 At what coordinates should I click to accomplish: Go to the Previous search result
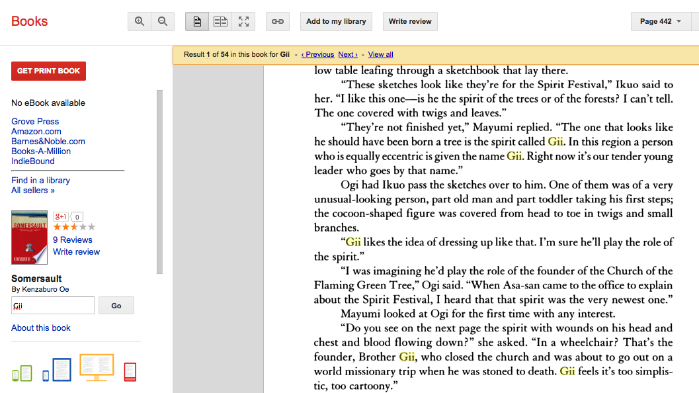click(x=318, y=54)
